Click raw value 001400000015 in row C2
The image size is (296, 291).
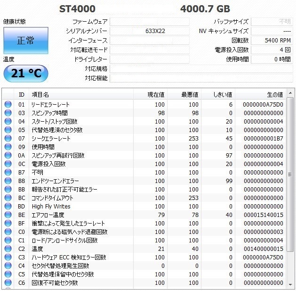click(264, 249)
